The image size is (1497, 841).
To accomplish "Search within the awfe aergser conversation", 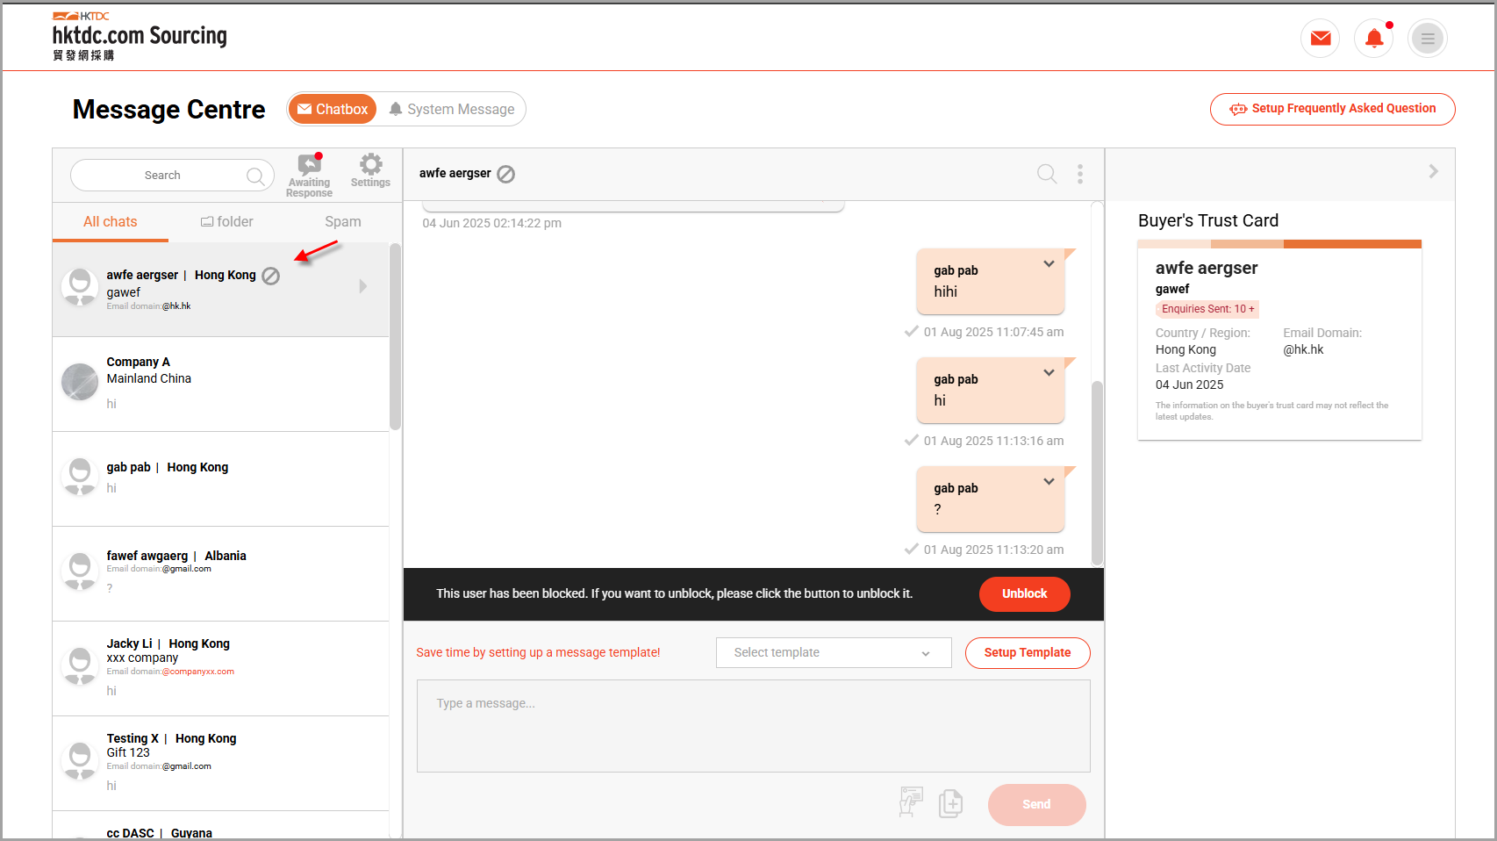I will (1046, 174).
